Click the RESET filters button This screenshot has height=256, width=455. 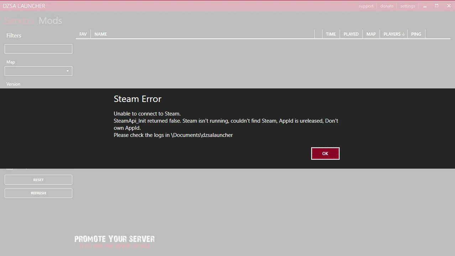pyautogui.click(x=38, y=180)
